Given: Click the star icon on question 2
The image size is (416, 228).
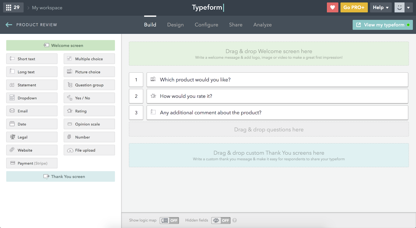Looking at the screenshot, I should (153, 96).
